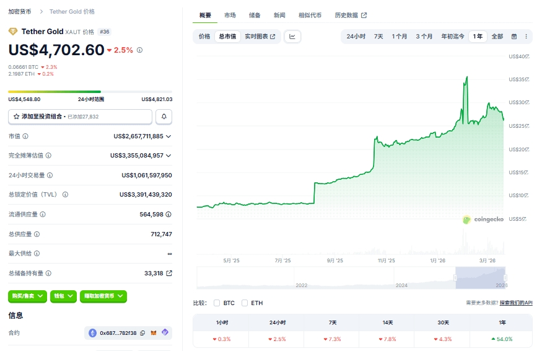Set chart range to 年初迄今

(452, 37)
